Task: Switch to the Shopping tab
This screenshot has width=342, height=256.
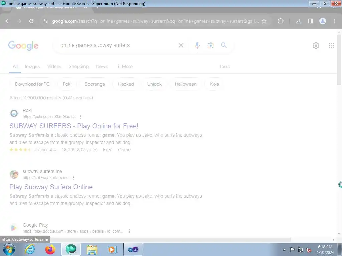Action: pyautogui.click(x=79, y=66)
